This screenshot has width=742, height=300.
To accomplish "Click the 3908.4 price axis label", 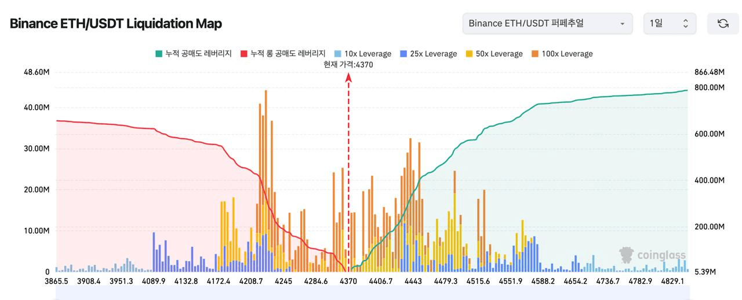I will tap(89, 282).
